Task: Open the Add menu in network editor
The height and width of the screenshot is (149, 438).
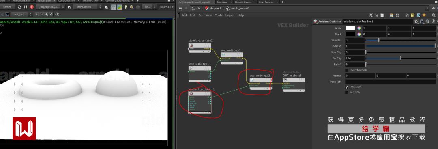Action: (x=184, y=15)
